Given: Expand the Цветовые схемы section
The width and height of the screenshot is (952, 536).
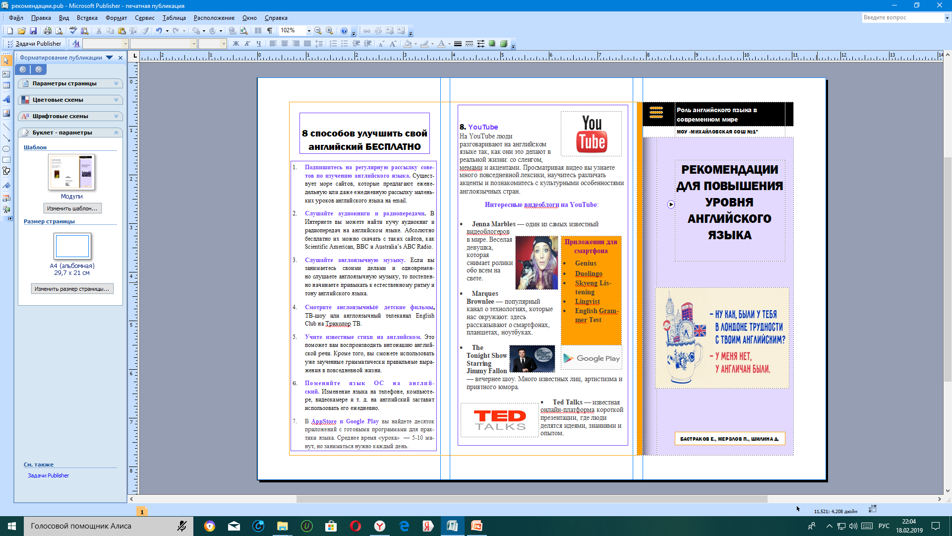Looking at the screenshot, I should point(70,100).
